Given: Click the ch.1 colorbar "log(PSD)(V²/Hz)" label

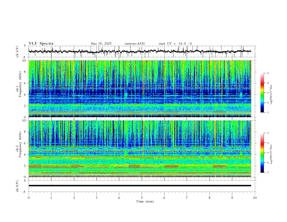Looking at the screenshot, I should click(x=271, y=95).
